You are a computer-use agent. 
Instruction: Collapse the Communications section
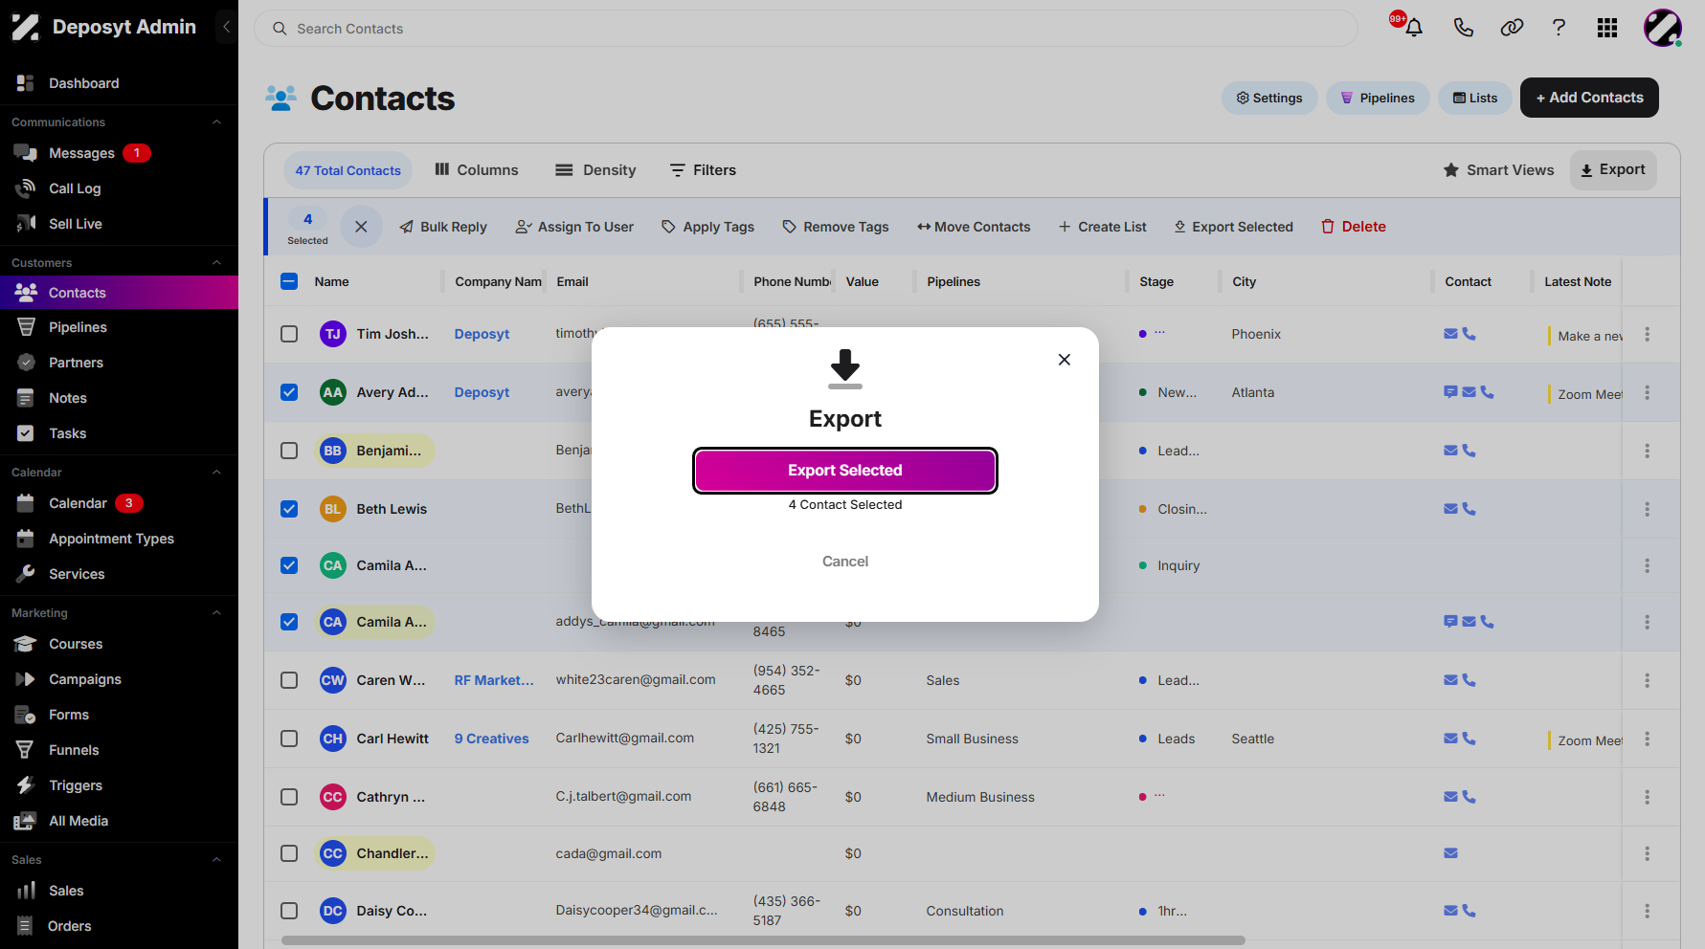[x=216, y=122]
